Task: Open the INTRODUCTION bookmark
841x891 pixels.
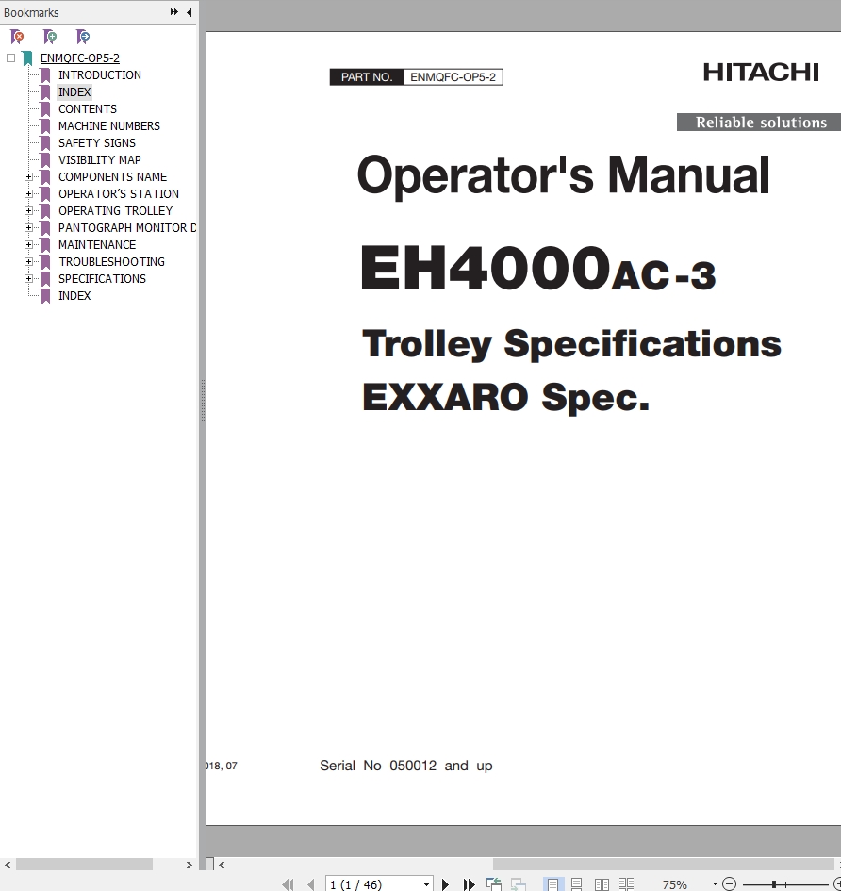Action: (99, 75)
